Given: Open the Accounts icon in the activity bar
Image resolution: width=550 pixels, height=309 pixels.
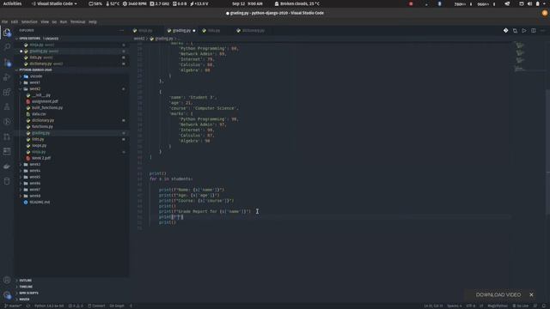Looking at the screenshot, I should click(x=7, y=280).
